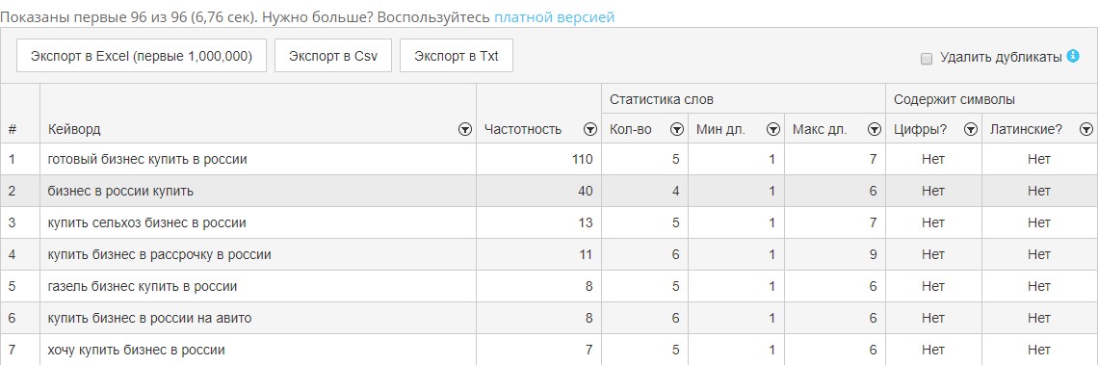Image resolution: width=1098 pixels, height=365 pixels.
Task: Click Экспорт в Txt button
Action: tap(457, 56)
